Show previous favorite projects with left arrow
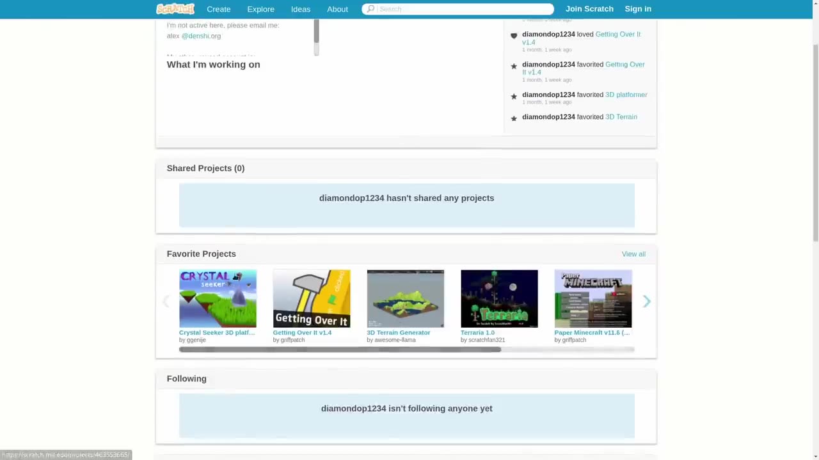This screenshot has height=460, width=819. click(x=166, y=302)
